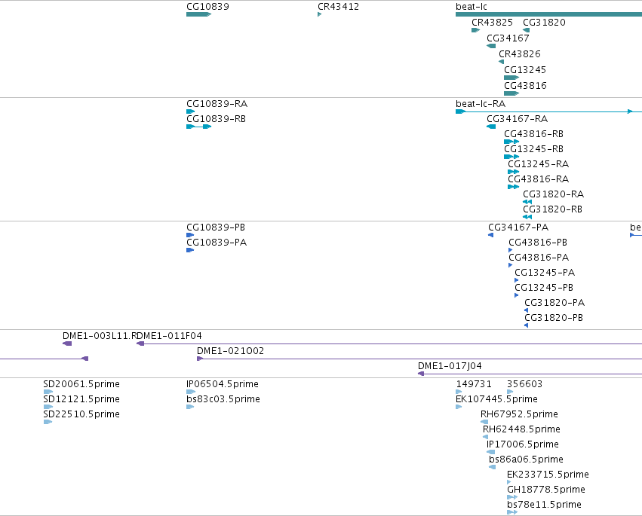Select the bs78e11.5prime EST label

544,505
